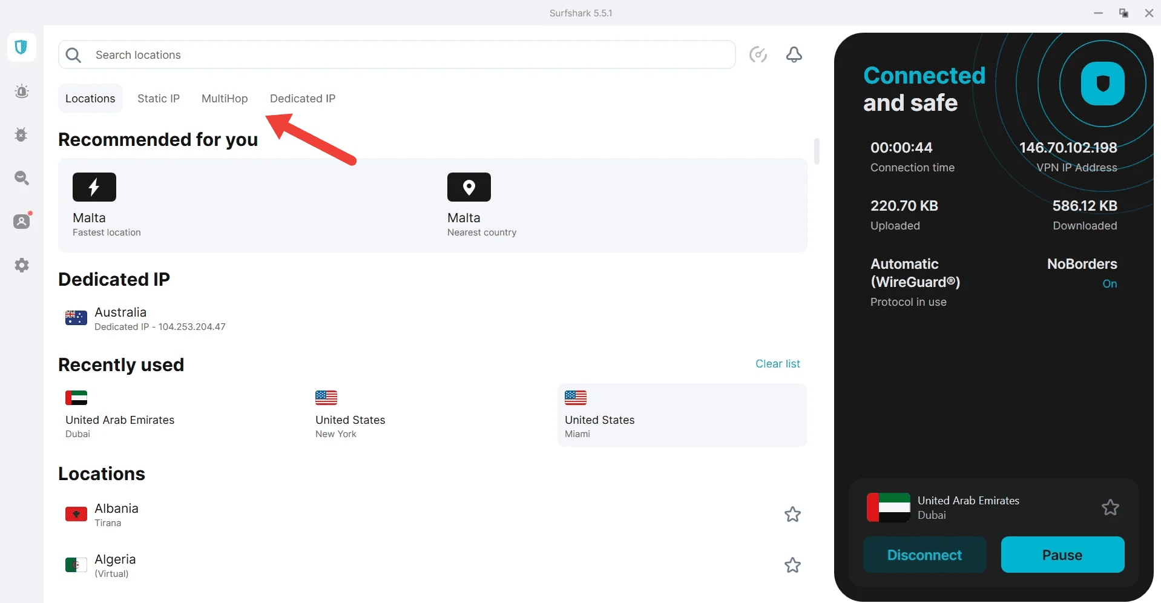Open the notifications bell icon

click(x=794, y=54)
